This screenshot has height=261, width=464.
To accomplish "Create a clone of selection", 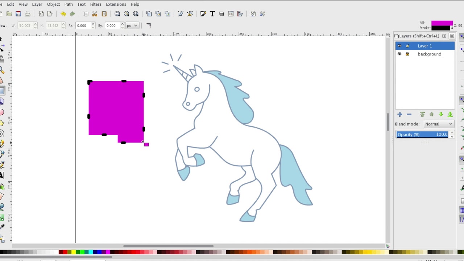I will point(158,14).
